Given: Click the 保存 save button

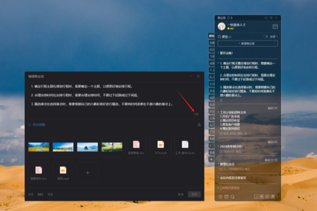Looking at the screenshot, I should (x=195, y=195).
